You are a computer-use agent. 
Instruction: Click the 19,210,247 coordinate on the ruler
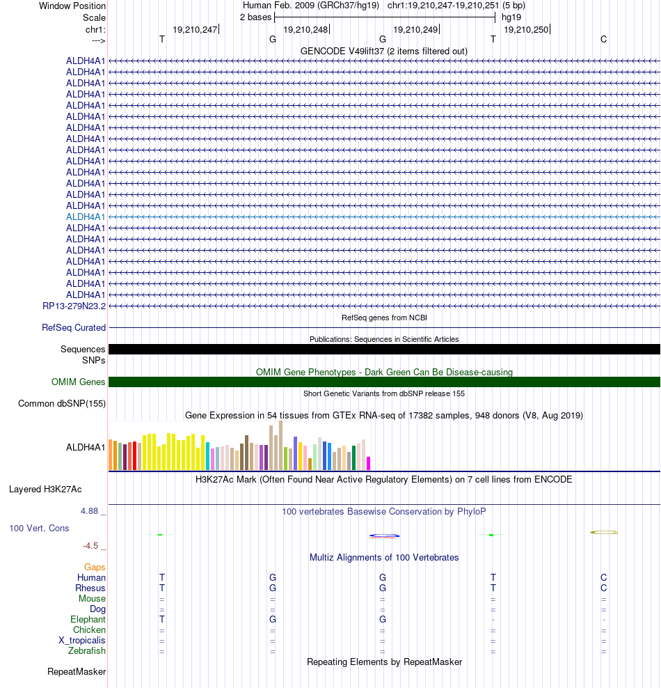pyautogui.click(x=195, y=29)
